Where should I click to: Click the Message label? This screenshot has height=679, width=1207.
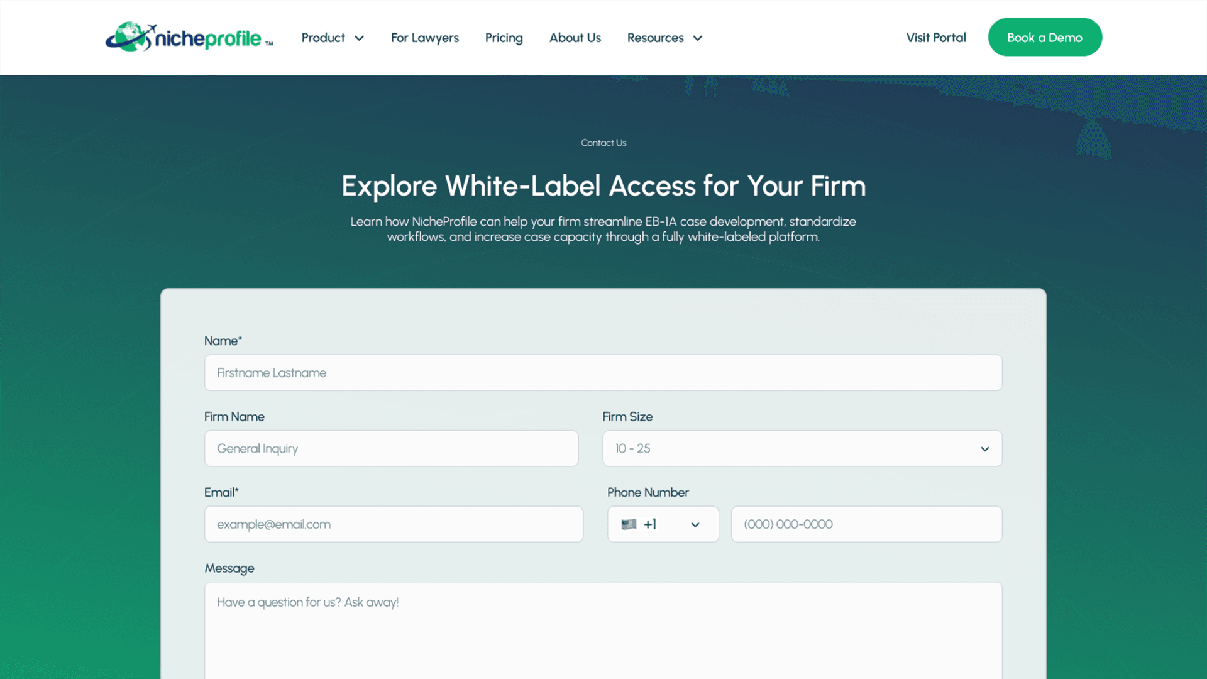coord(229,568)
